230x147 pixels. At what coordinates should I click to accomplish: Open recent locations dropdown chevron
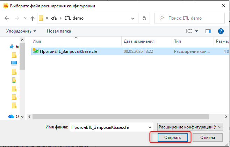(25, 18)
